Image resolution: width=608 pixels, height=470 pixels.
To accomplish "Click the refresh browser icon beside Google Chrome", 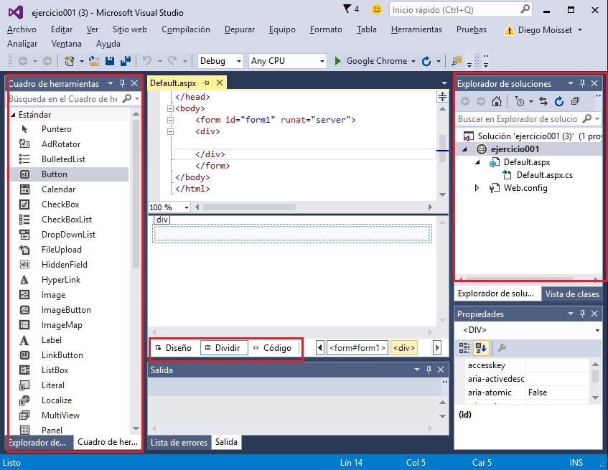I will (426, 61).
